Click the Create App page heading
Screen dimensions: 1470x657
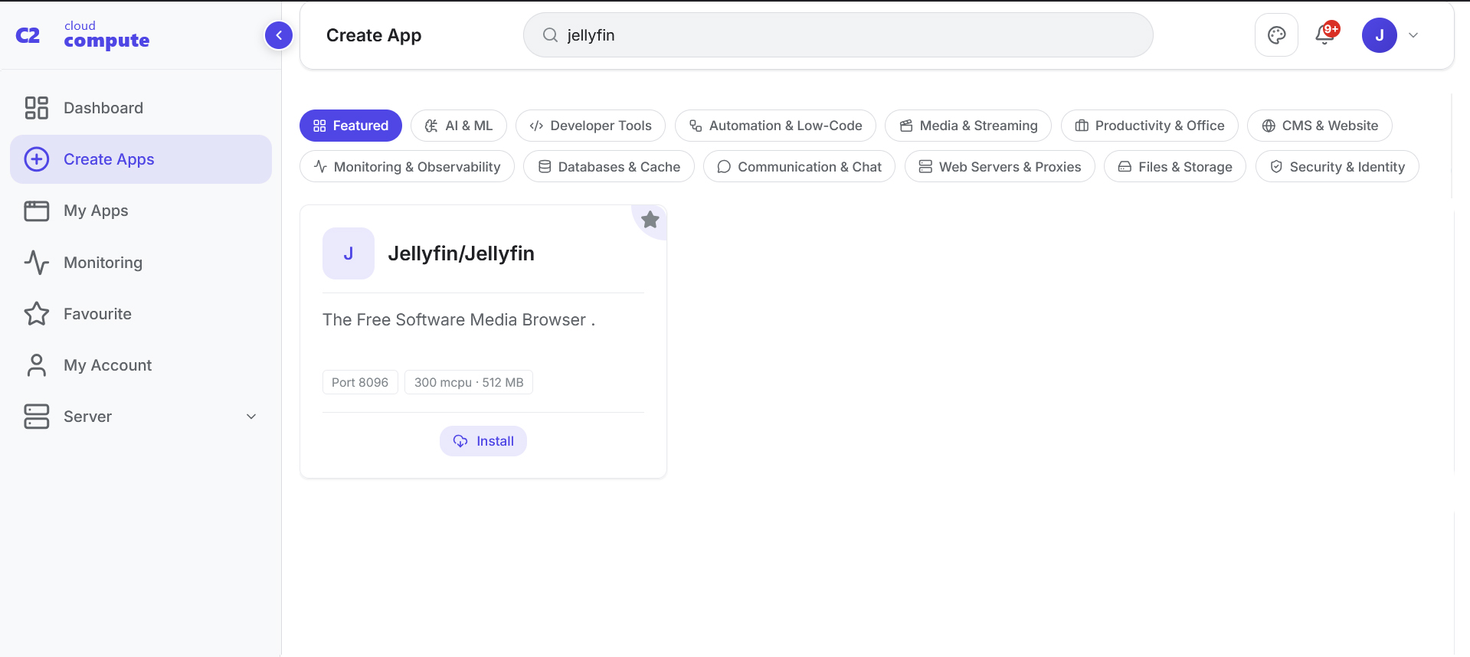pos(374,35)
